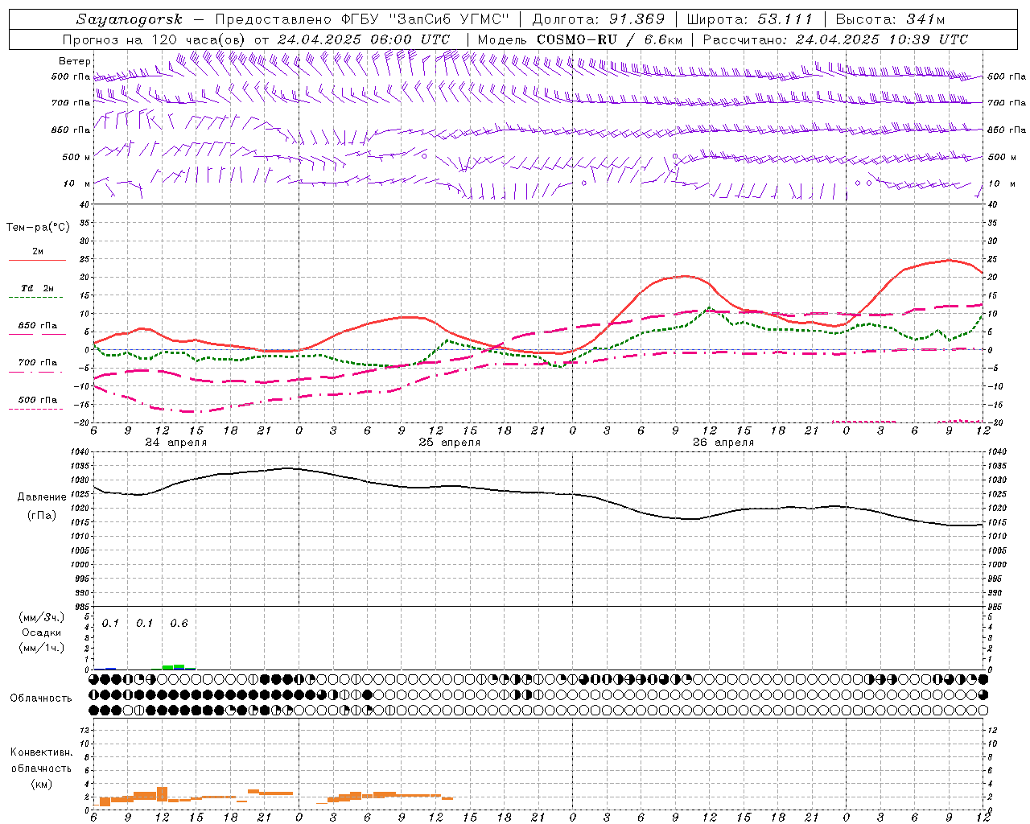1030x824 pixels.
Task: Click the tallest green precipitation bar
Action: coord(179,667)
